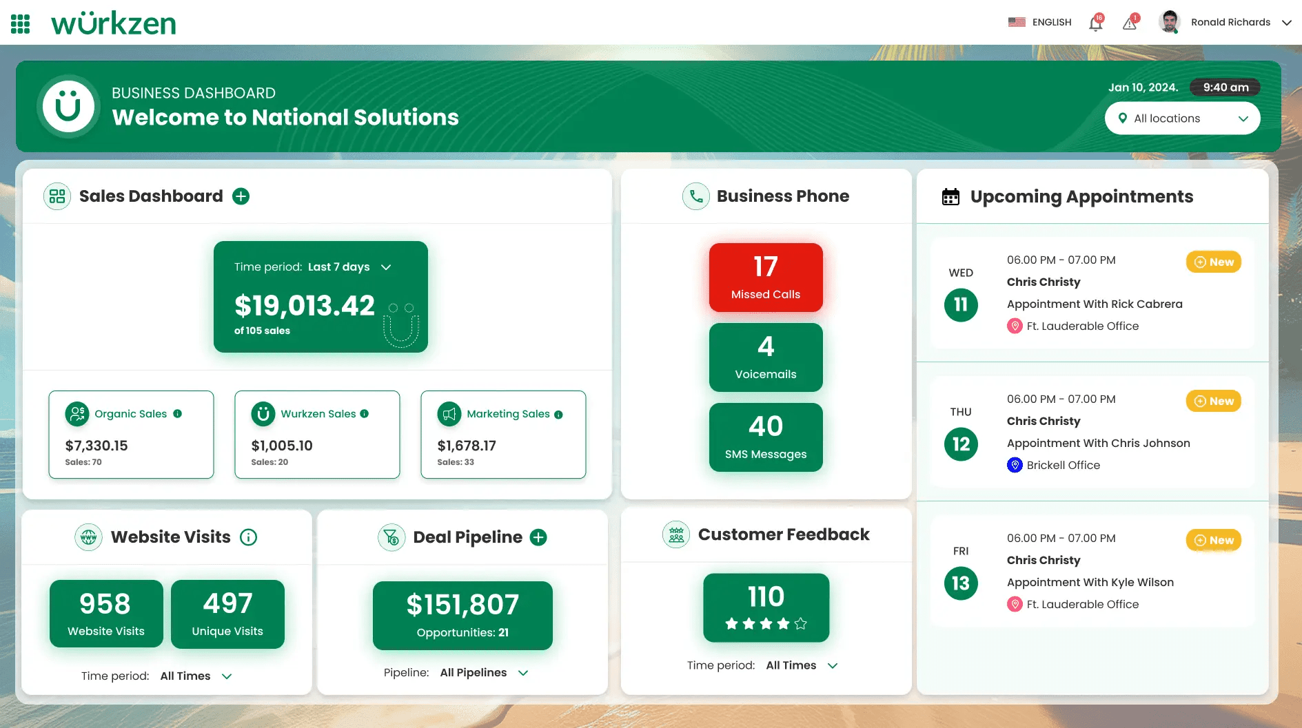This screenshot has width=1302, height=728.
Task: Open the app grid launcher icon
Action: (x=21, y=23)
